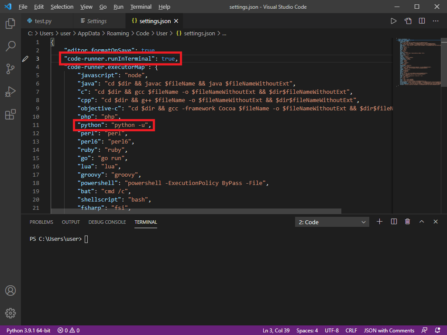This screenshot has height=335, width=447.
Task: Click the breadcrumb ellipsis after settings.json
Action: coord(224,33)
